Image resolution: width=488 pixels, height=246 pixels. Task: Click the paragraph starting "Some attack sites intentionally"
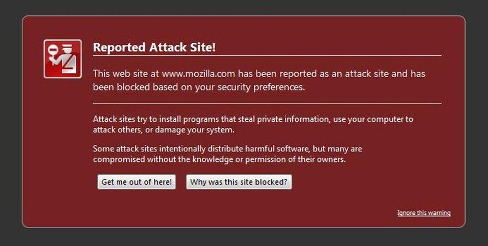pyautogui.click(x=227, y=154)
